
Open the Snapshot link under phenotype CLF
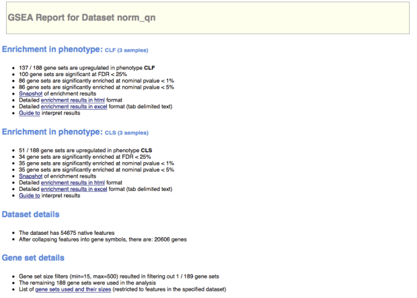click(31, 94)
